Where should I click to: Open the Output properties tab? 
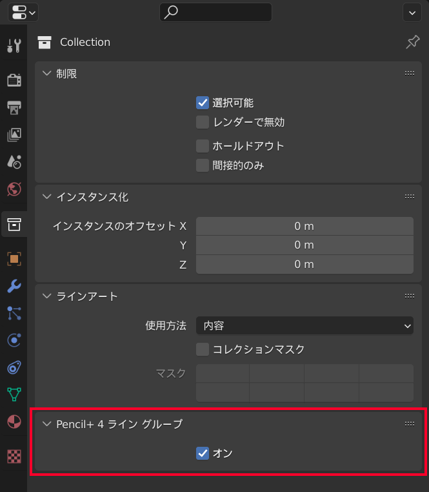pyautogui.click(x=14, y=108)
